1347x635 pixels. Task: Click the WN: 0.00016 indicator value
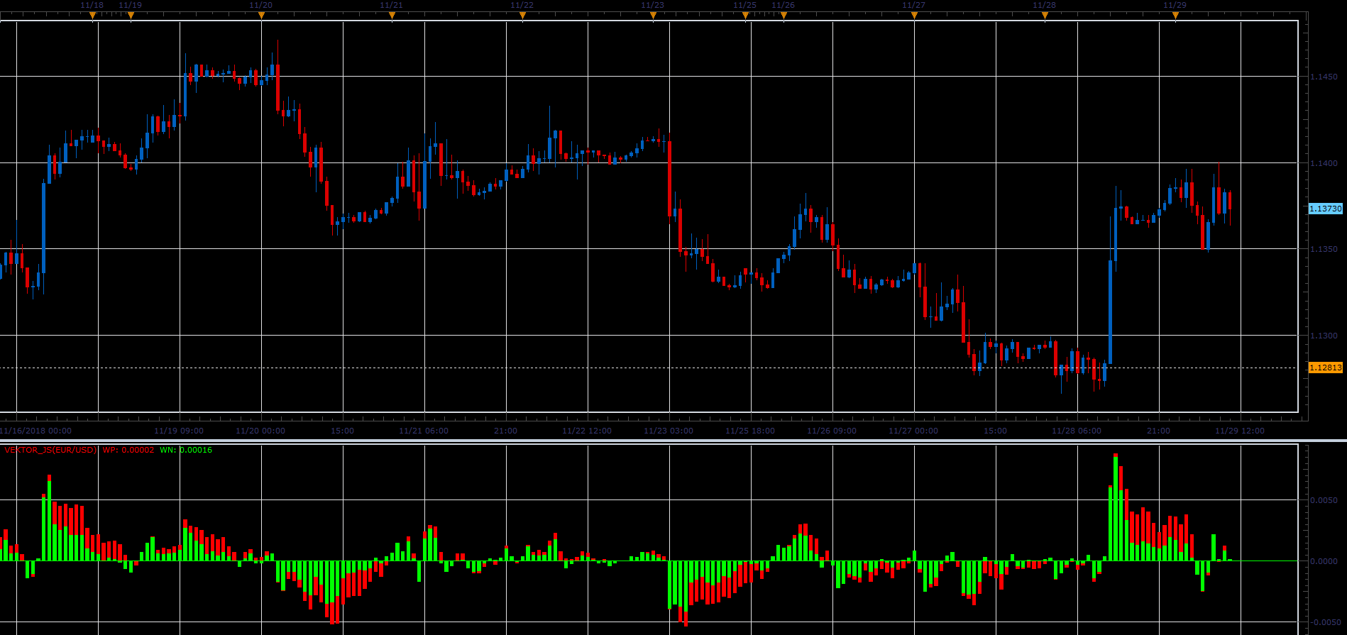pos(186,450)
